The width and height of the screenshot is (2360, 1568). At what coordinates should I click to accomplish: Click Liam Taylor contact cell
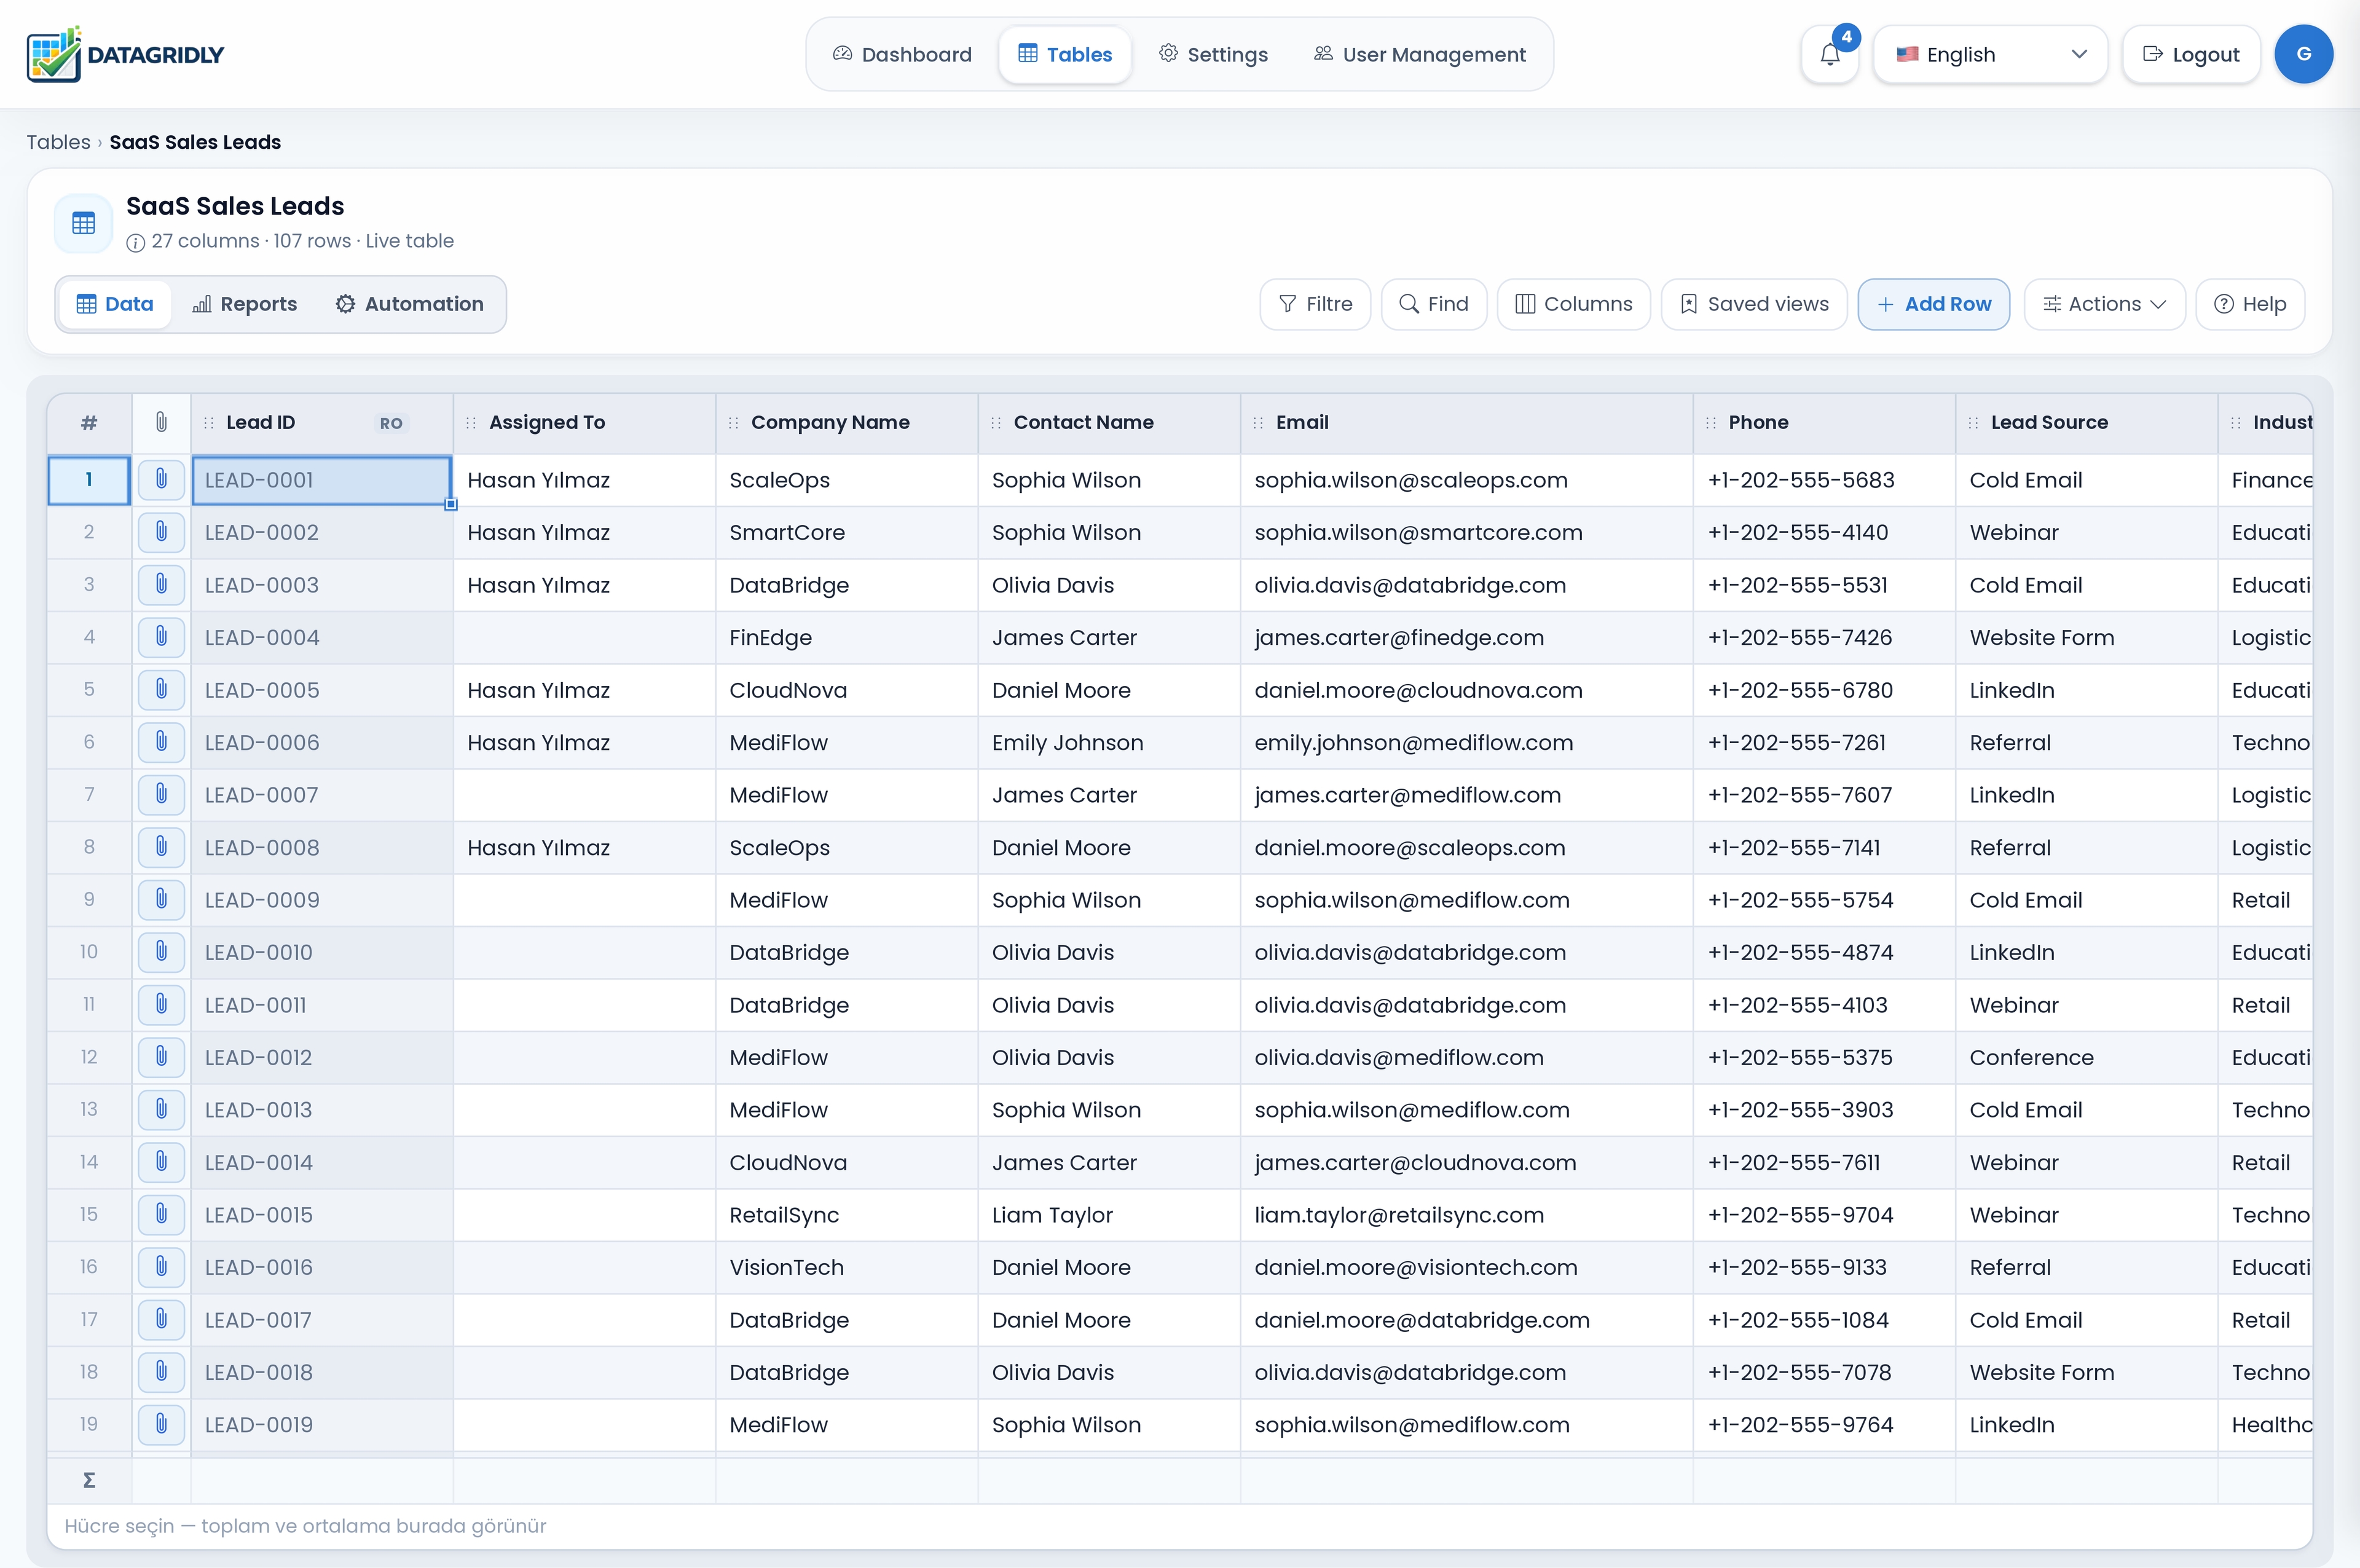[1109, 1215]
